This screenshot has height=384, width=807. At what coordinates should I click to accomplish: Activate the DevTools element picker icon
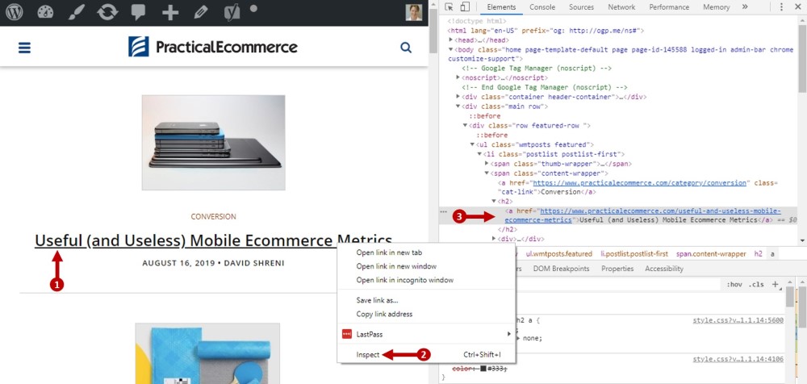(x=449, y=6)
